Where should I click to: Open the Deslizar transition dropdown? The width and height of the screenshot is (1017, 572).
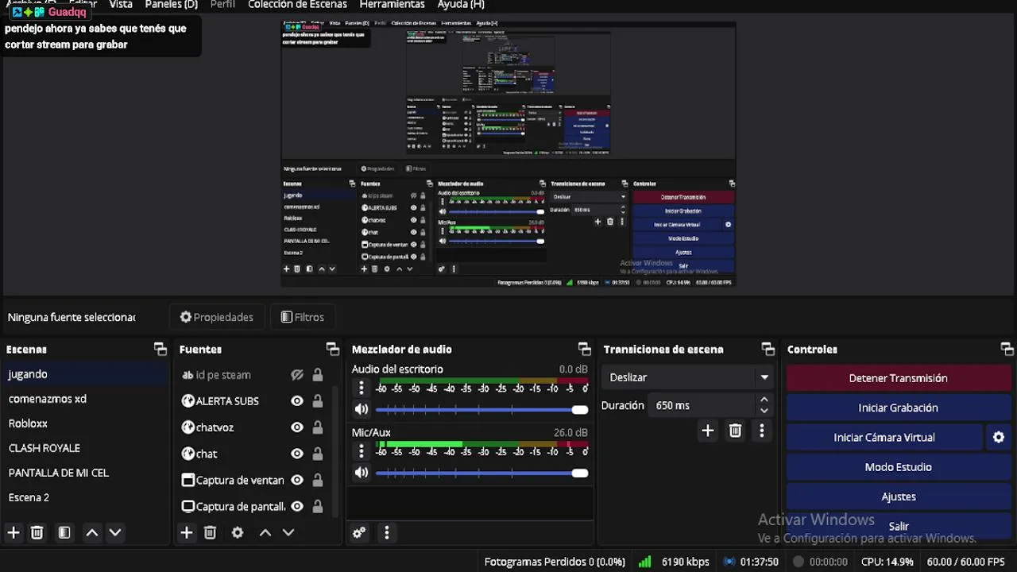[688, 377]
